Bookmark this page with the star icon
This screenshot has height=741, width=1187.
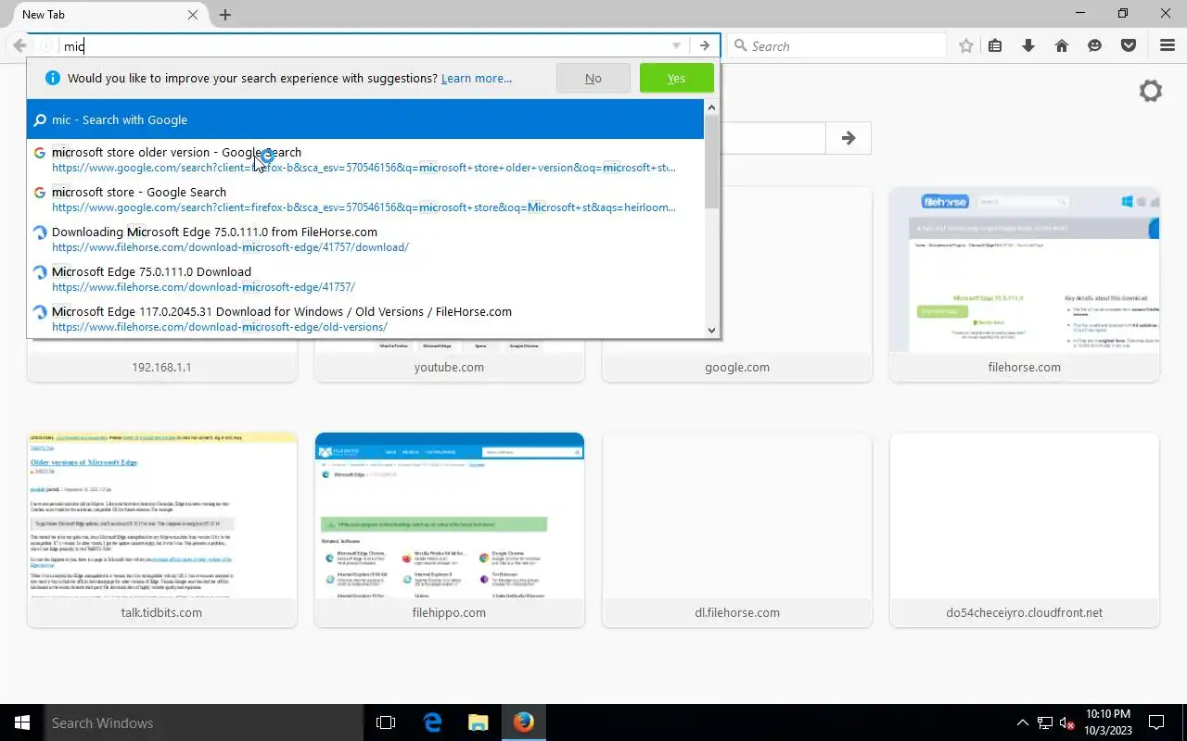966,45
